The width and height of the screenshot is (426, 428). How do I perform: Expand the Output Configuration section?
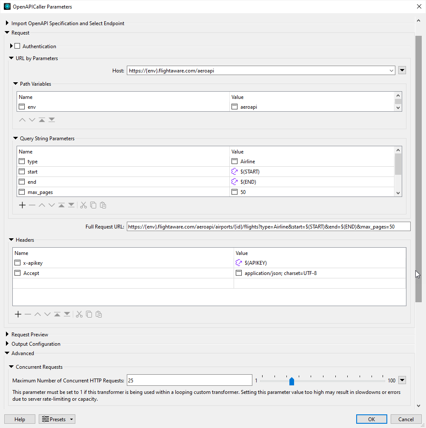pyautogui.click(x=7, y=344)
